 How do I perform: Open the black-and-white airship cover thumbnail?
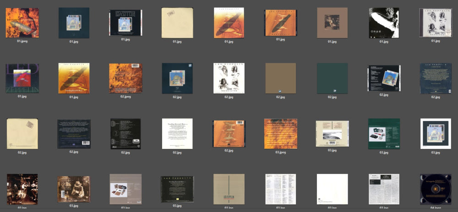(384, 23)
